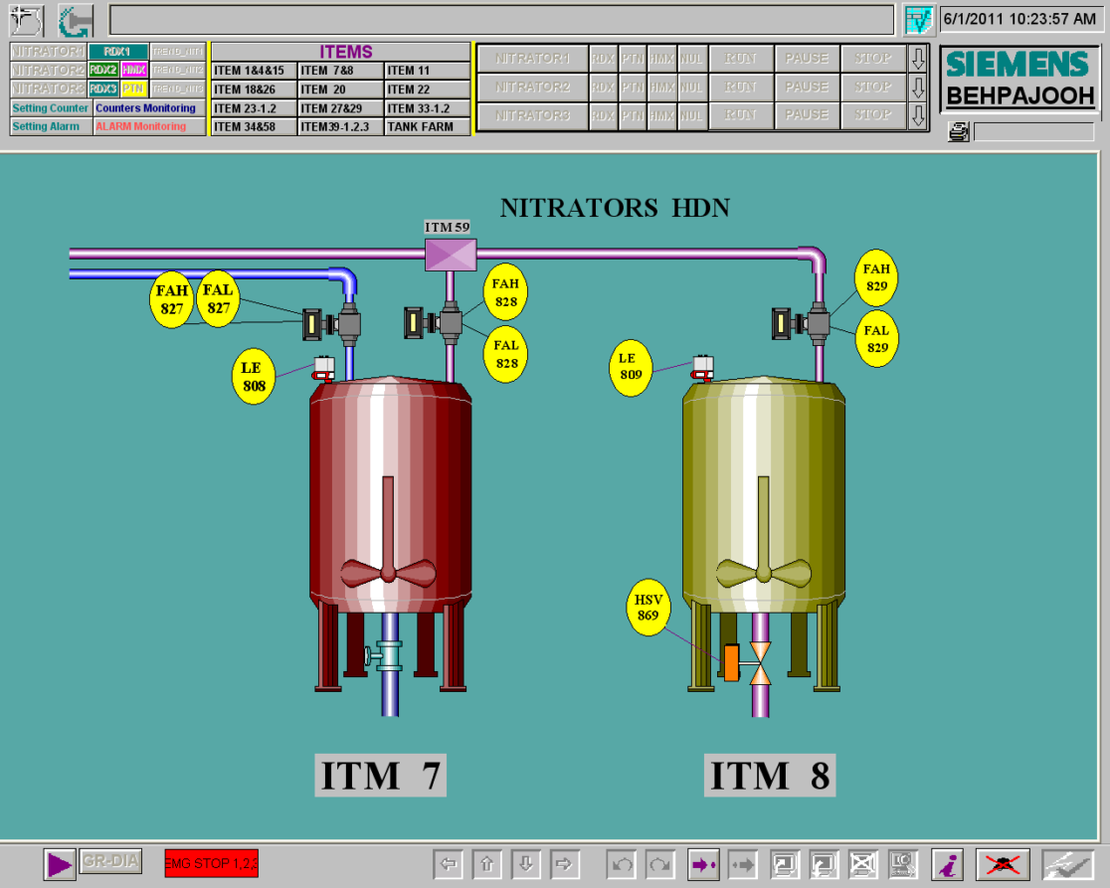Open ALARM Monitoring link
This screenshot has width=1110, height=888.
[x=149, y=127]
